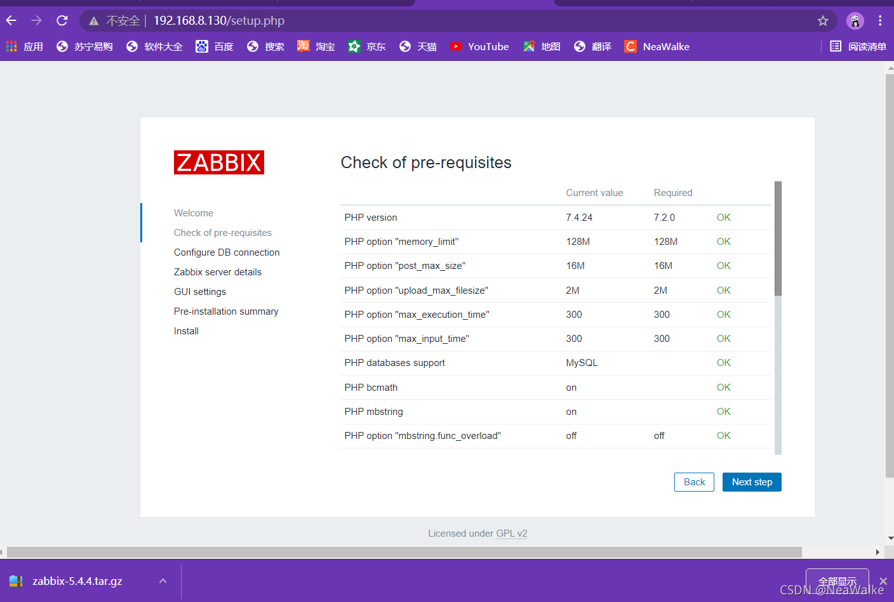Click the not-secure warning icon
Viewport: 894px width, 602px height.
point(94,21)
